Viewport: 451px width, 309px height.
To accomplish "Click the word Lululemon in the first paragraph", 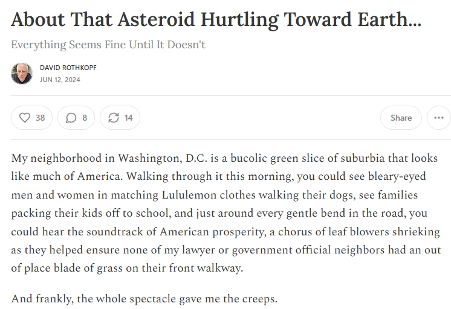I will tap(189, 195).
